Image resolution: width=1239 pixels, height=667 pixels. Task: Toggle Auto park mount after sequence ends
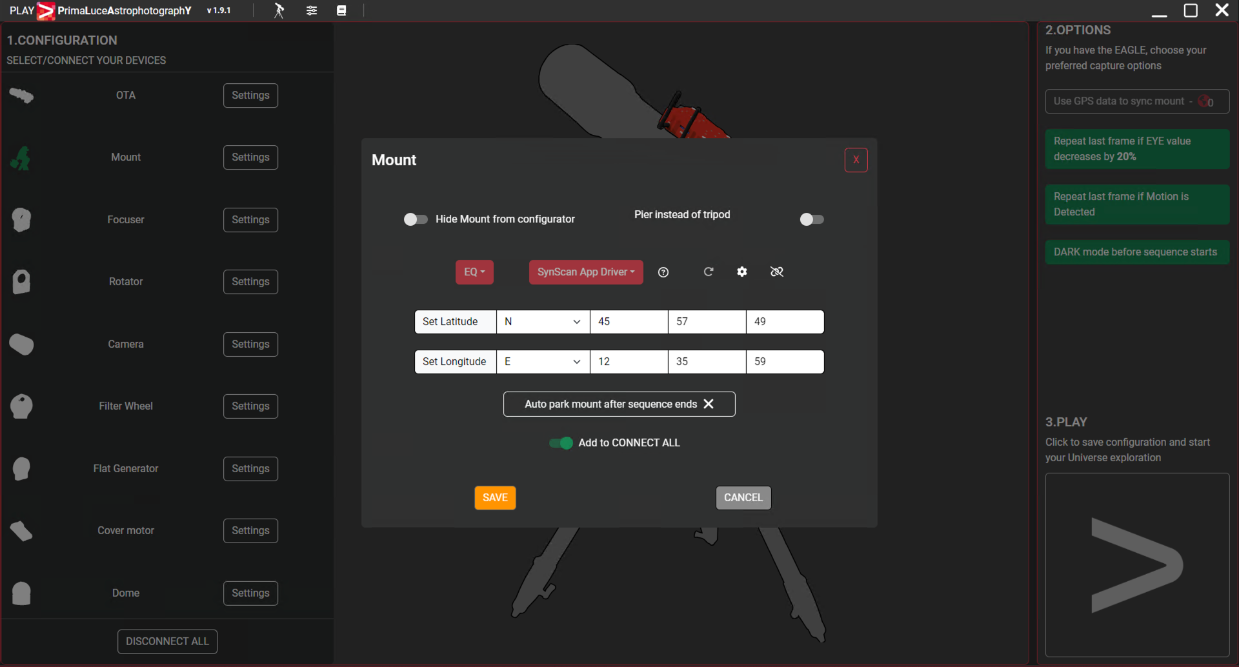[x=619, y=404]
